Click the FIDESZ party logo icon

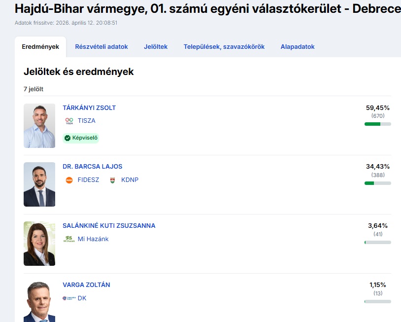pos(69,180)
